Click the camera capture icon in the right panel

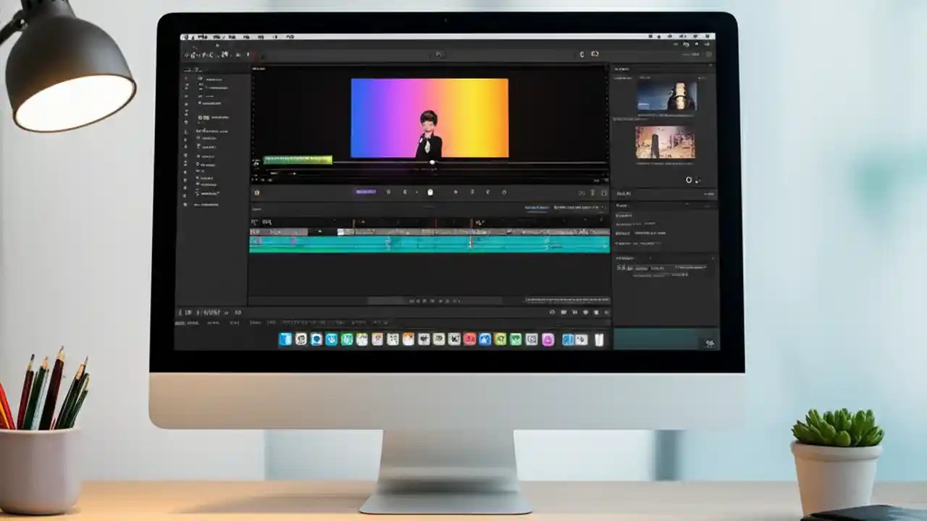(689, 179)
